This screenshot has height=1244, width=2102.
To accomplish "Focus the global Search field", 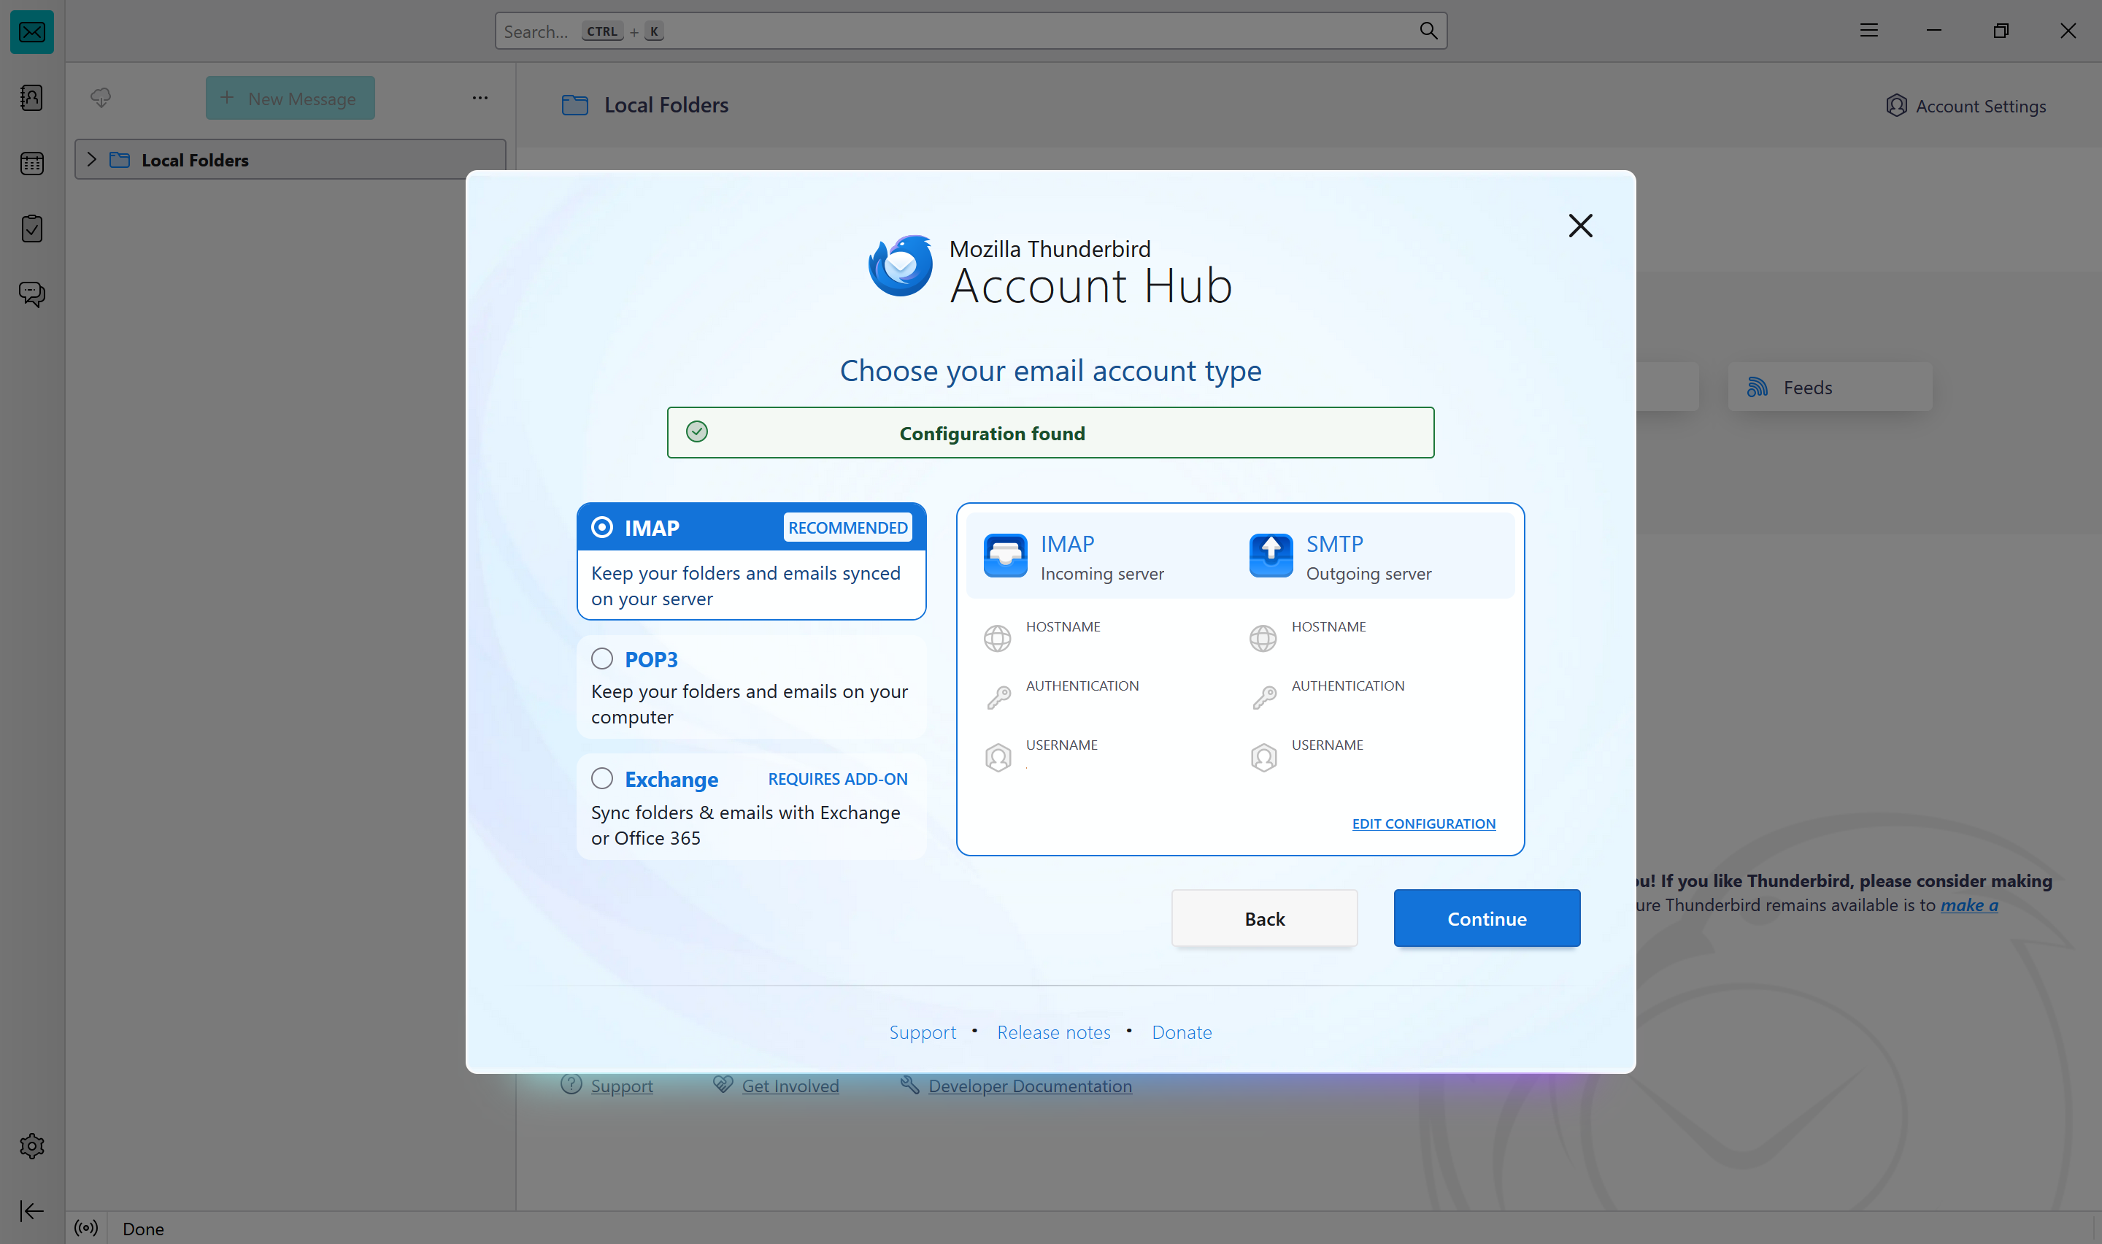I will click(971, 31).
